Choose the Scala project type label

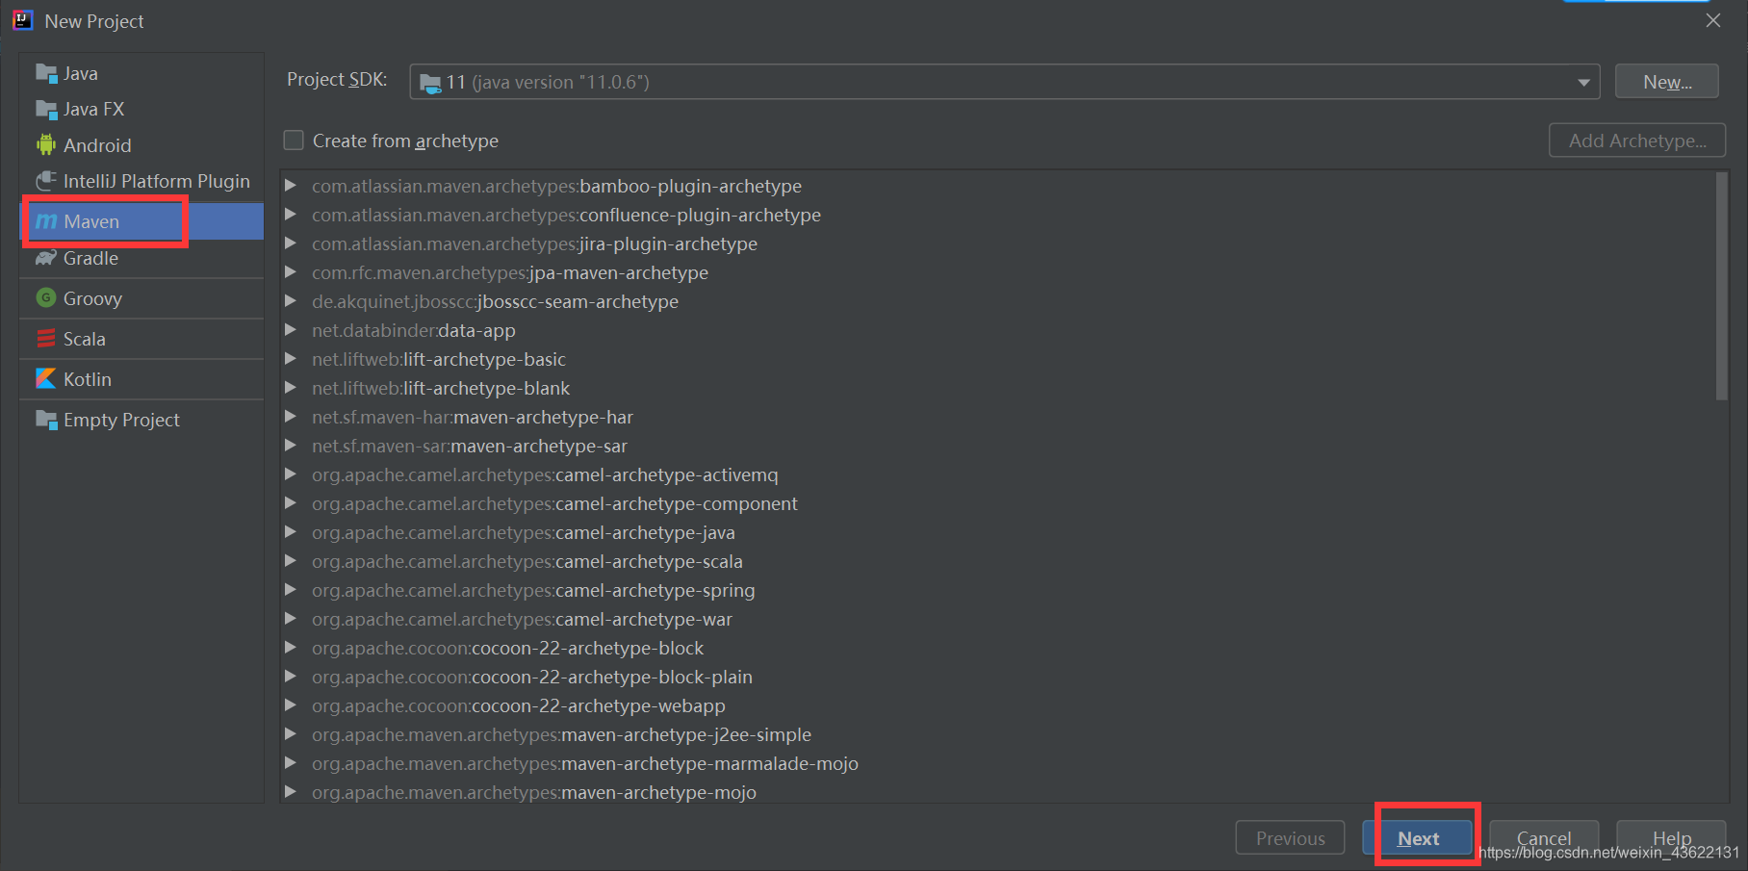pos(85,339)
